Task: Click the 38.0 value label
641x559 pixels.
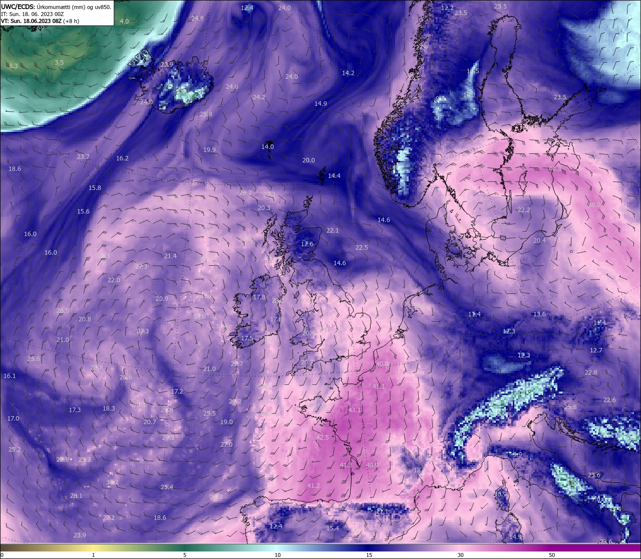Action: coord(594,205)
